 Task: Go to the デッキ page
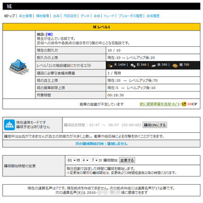[85, 16]
